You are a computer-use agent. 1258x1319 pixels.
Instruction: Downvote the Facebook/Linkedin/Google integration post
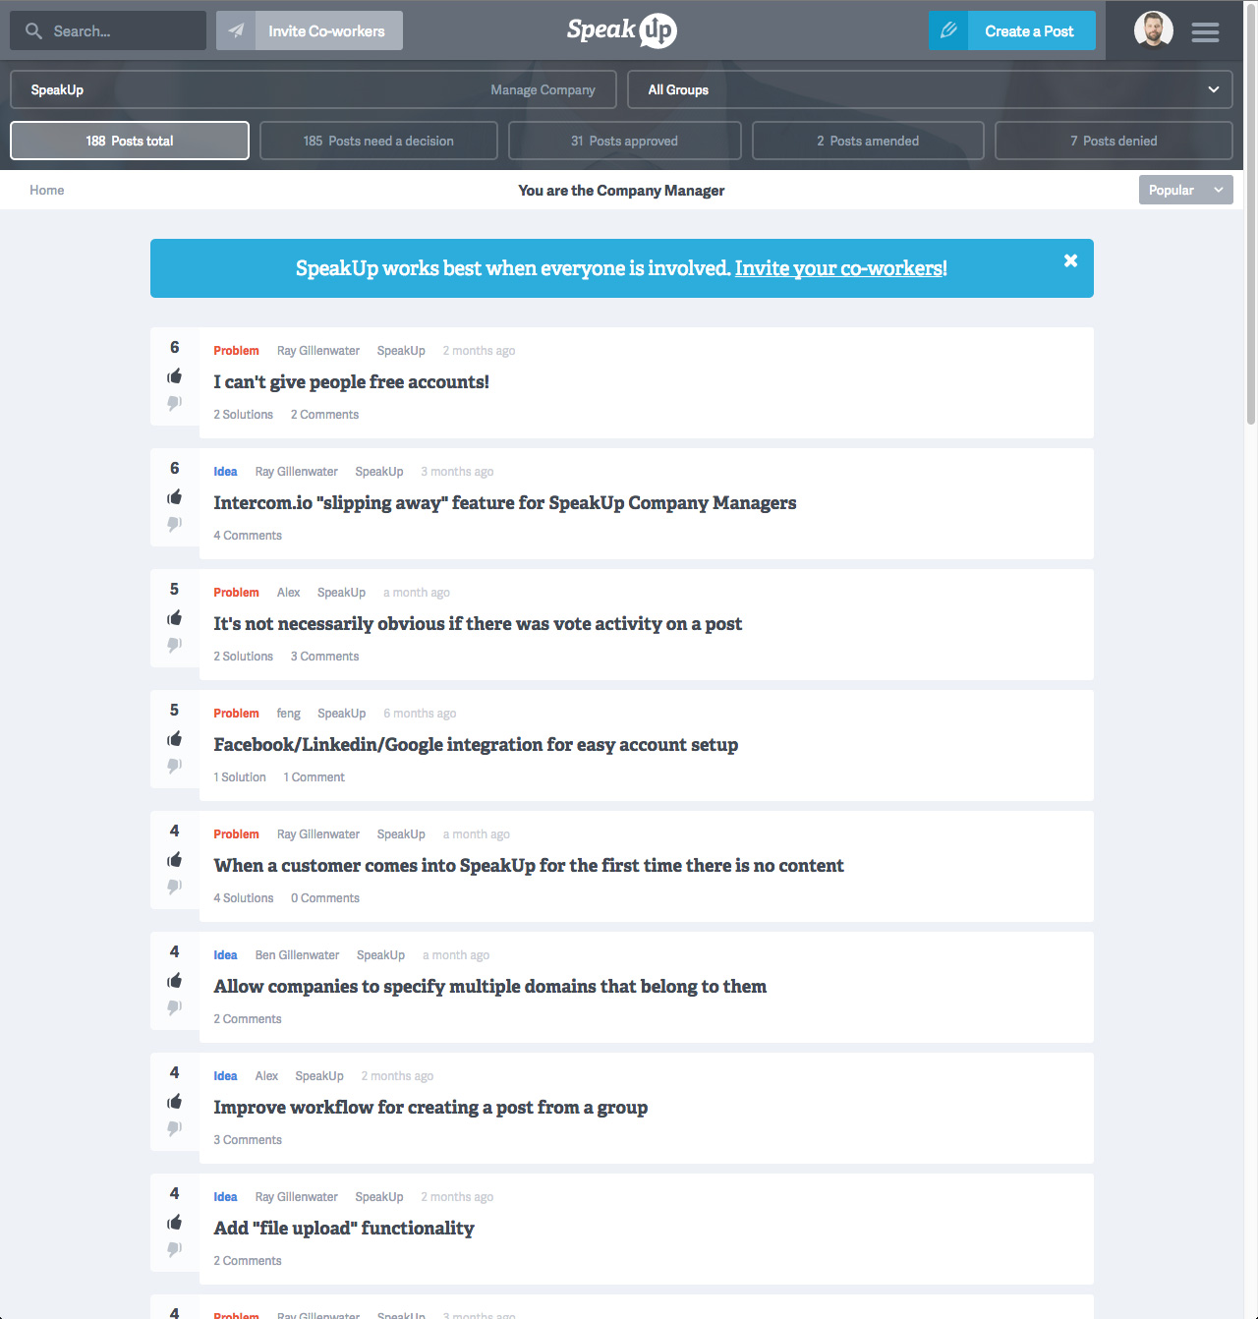tap(175, 766)
